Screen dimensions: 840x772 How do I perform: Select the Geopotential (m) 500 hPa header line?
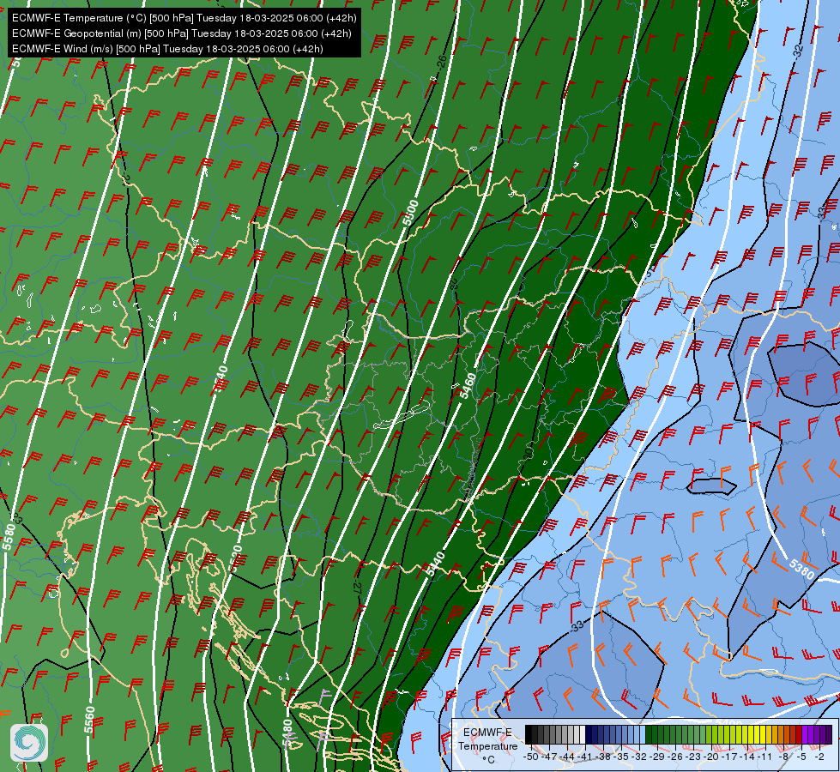182,33
